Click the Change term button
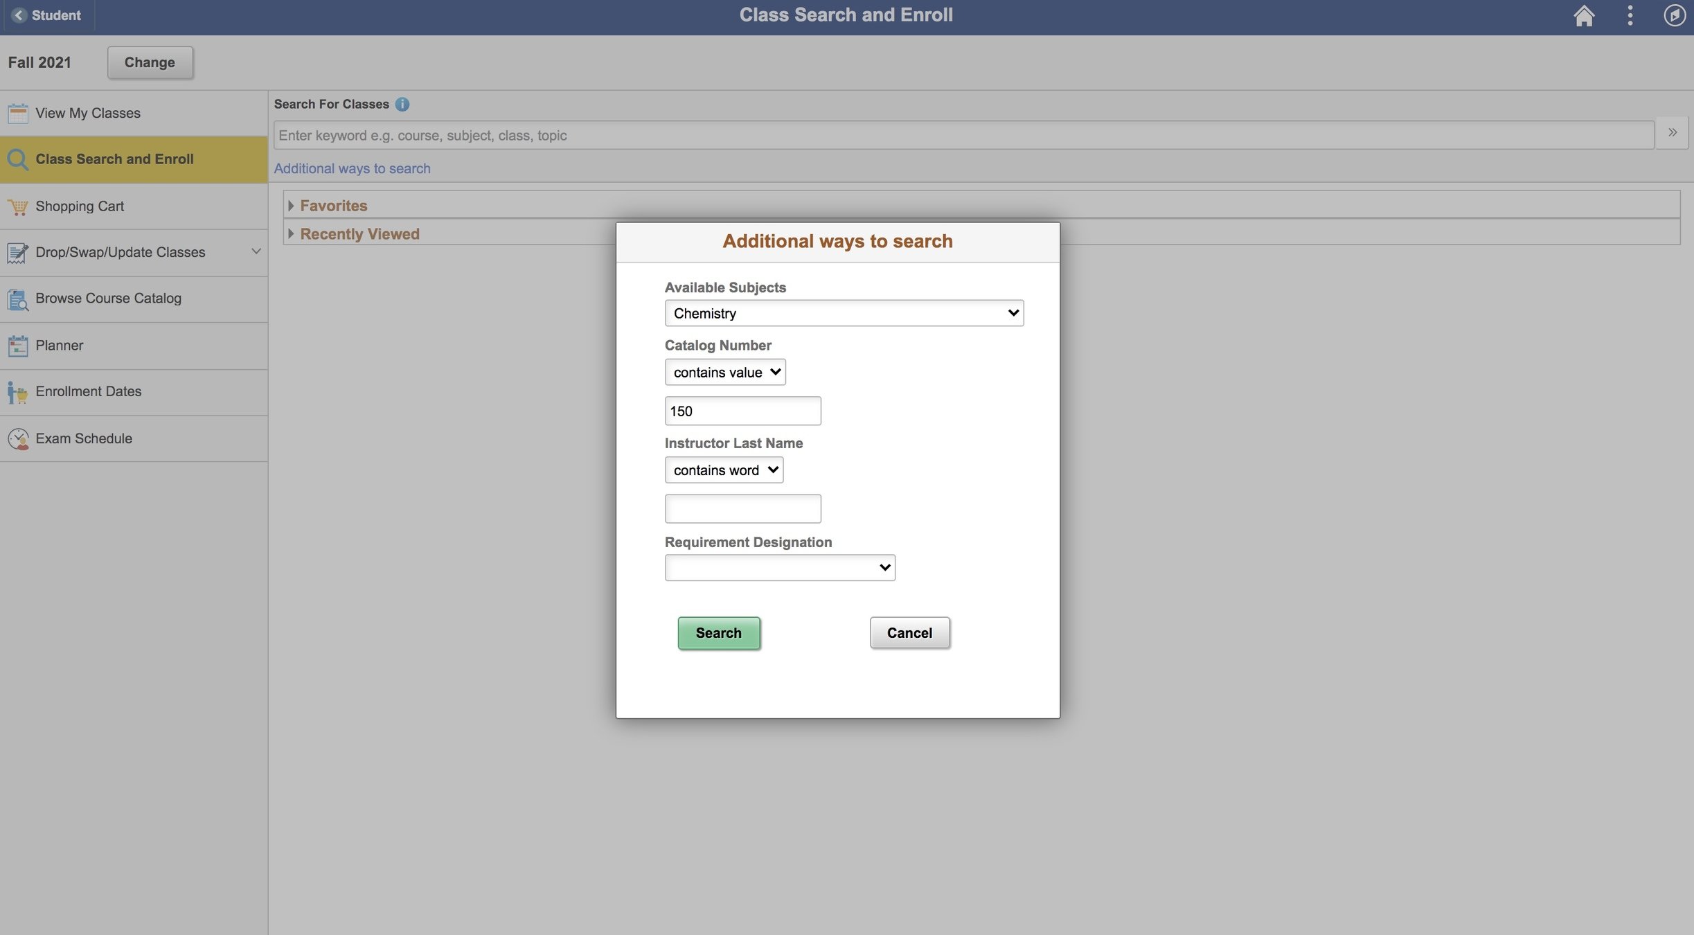Viewport: 1694px width, 935px height. coord(150,62)
